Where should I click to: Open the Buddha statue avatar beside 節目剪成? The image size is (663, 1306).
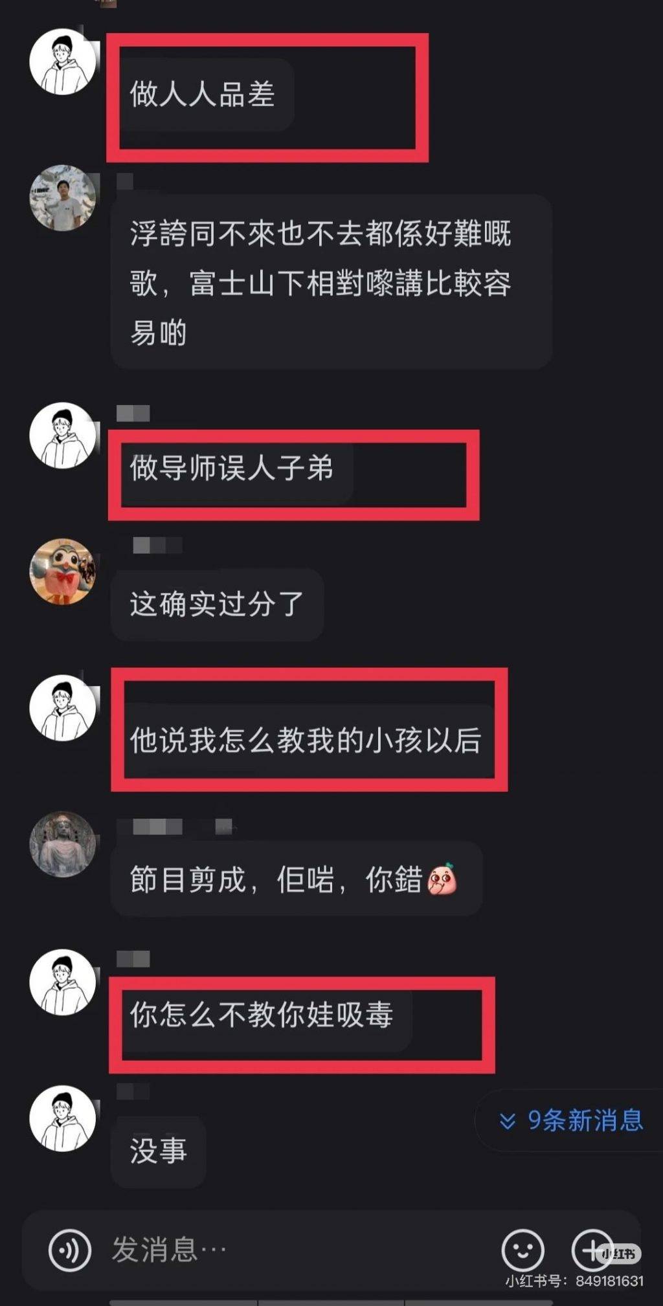(63, 844)
